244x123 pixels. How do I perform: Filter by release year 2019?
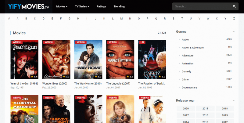pos(205,109)
